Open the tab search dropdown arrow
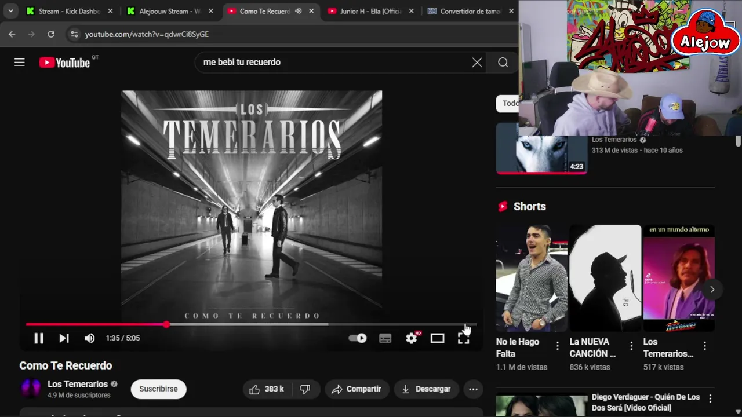The image size is (742, 417). point(10,11)
